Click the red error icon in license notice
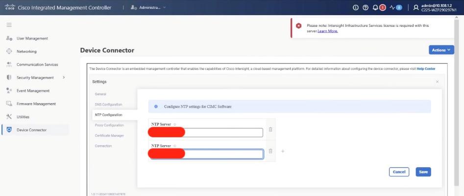The height and width of the screenshot is (196, 464). pos(299,26)
